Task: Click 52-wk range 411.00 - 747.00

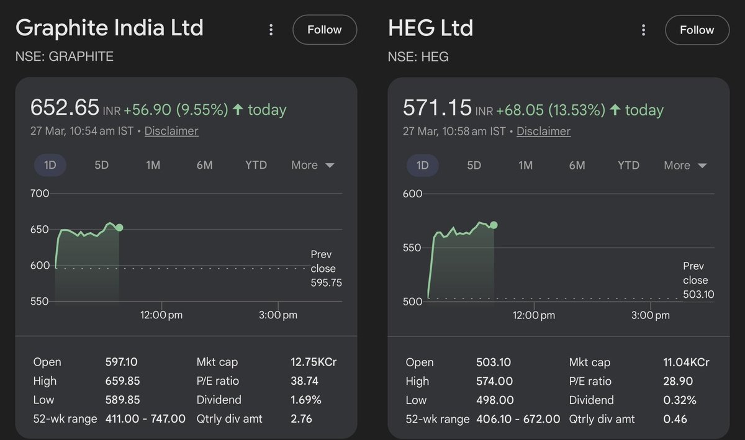Action: (x=145, y=419)
